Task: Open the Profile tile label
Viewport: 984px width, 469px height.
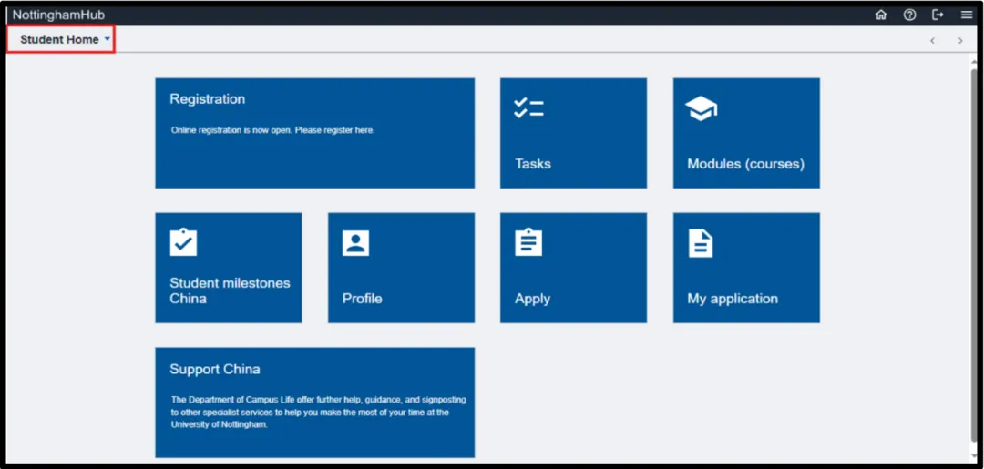Action: point(362,299)
